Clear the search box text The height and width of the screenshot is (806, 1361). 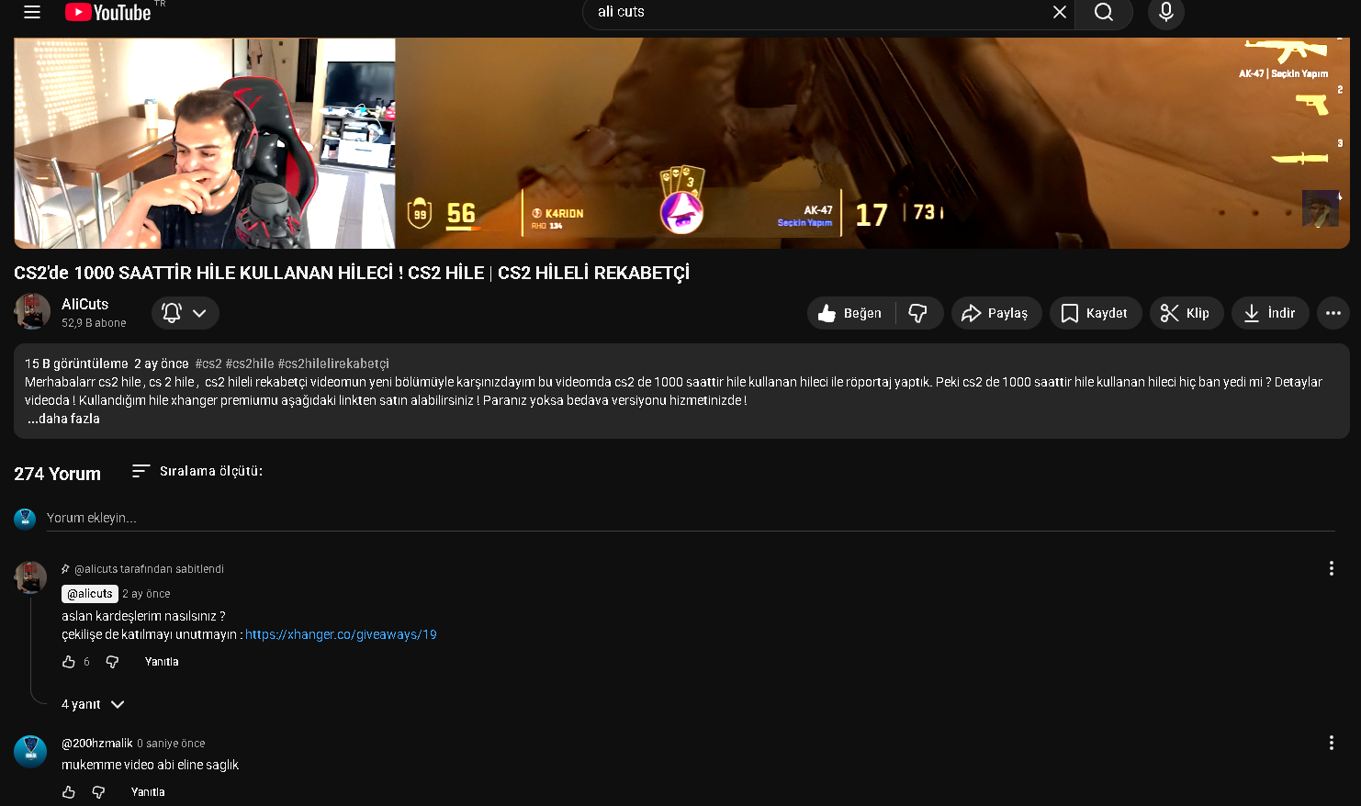[x=1059, y=12]
